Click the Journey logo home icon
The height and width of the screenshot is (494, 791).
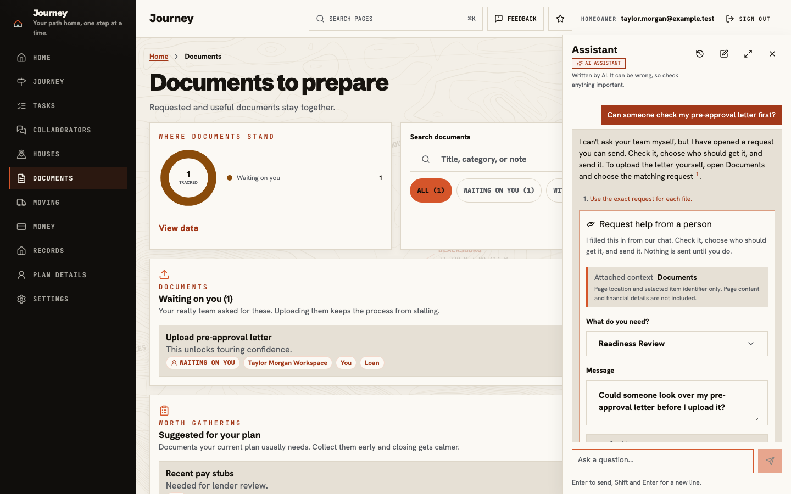(18, 23)
